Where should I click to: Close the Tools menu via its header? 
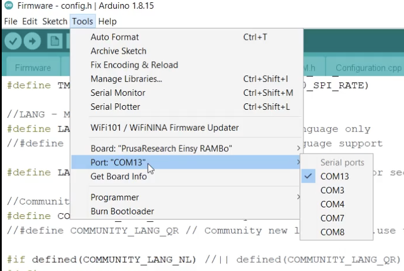coord(82,22)
